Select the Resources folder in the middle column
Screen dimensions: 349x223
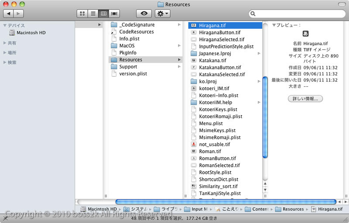tap(146, 60)
